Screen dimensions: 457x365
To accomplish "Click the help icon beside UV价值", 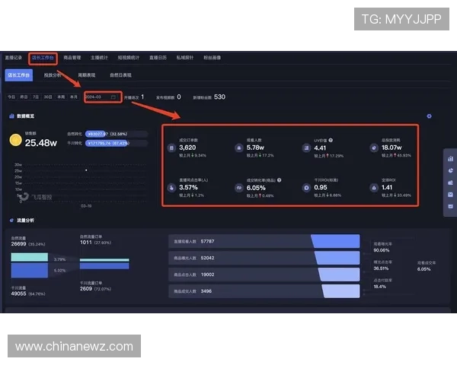I will (x=331, y=141).
